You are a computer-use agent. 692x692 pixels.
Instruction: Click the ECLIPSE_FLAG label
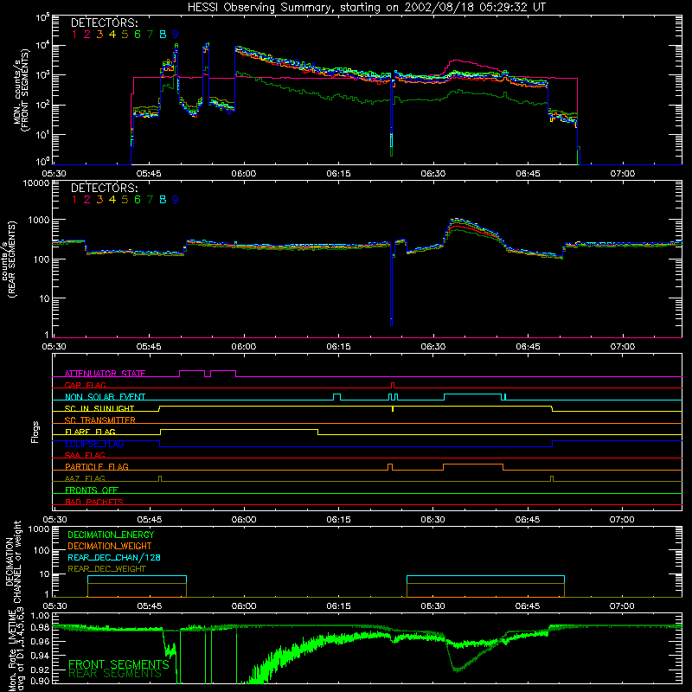click(94, 444)
